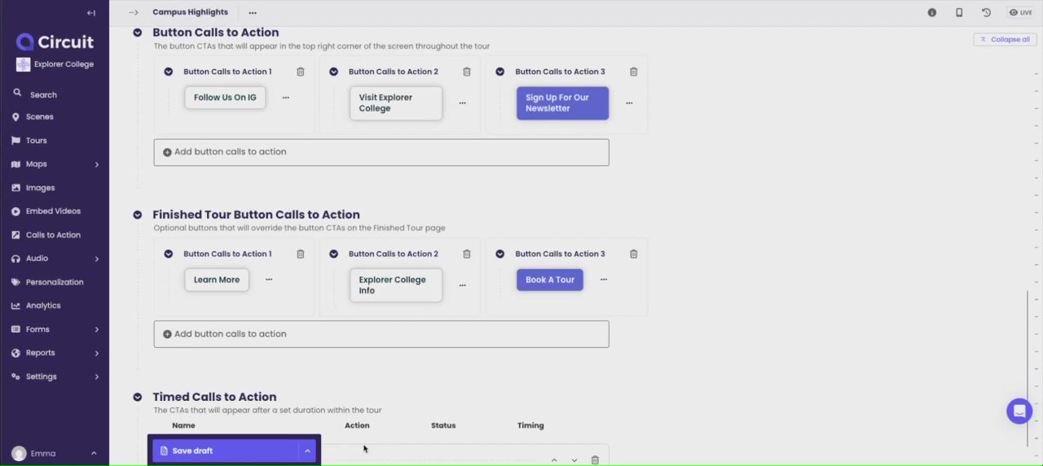The image size is (1043, 466).
Task: Click the Audio headphones icon
Action: (x=16, y=259)
